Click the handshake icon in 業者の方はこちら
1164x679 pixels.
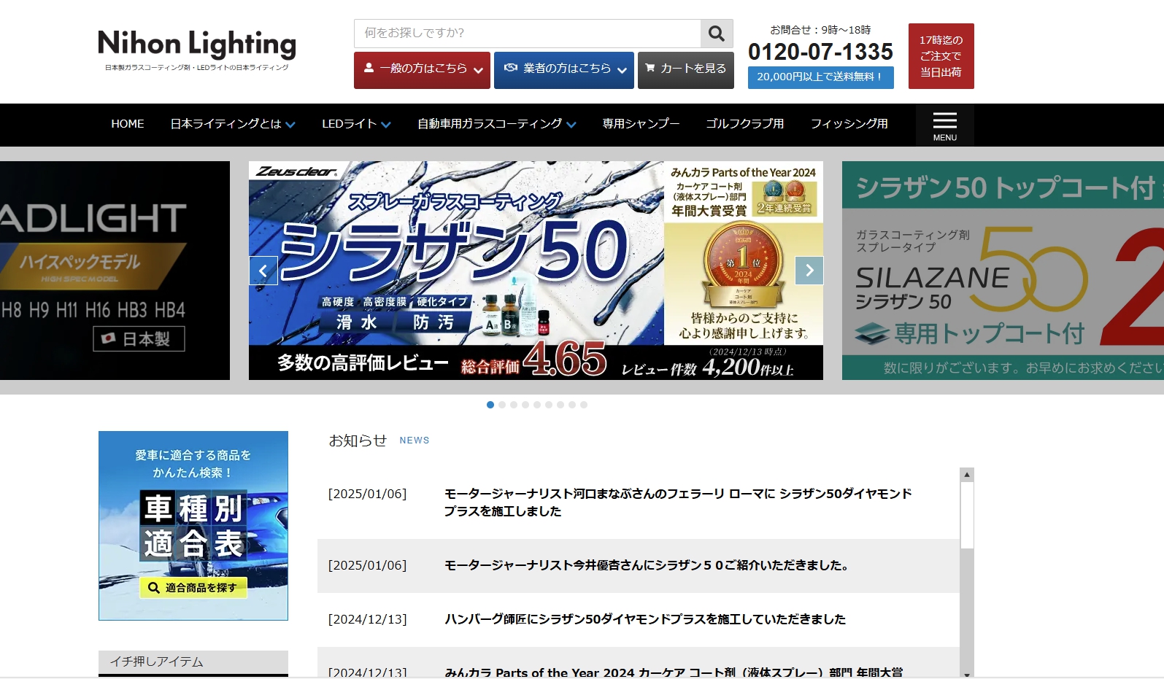pyautogui.click(x=511, y=68)
